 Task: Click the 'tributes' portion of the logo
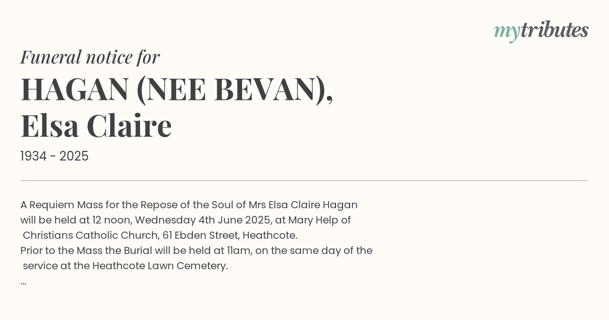(554, 30)
